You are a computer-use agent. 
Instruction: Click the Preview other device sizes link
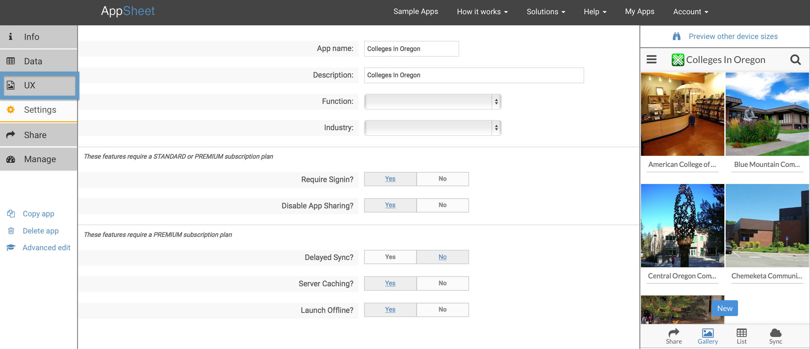click(733, 36)
